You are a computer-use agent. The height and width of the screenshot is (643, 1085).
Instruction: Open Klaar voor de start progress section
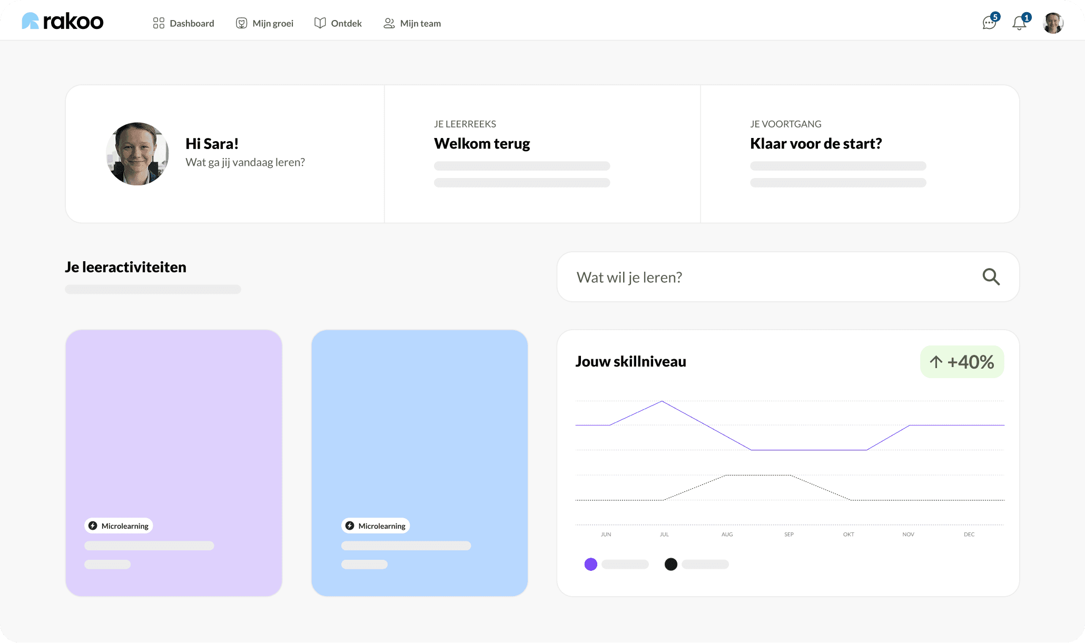[x=816, y=144]
